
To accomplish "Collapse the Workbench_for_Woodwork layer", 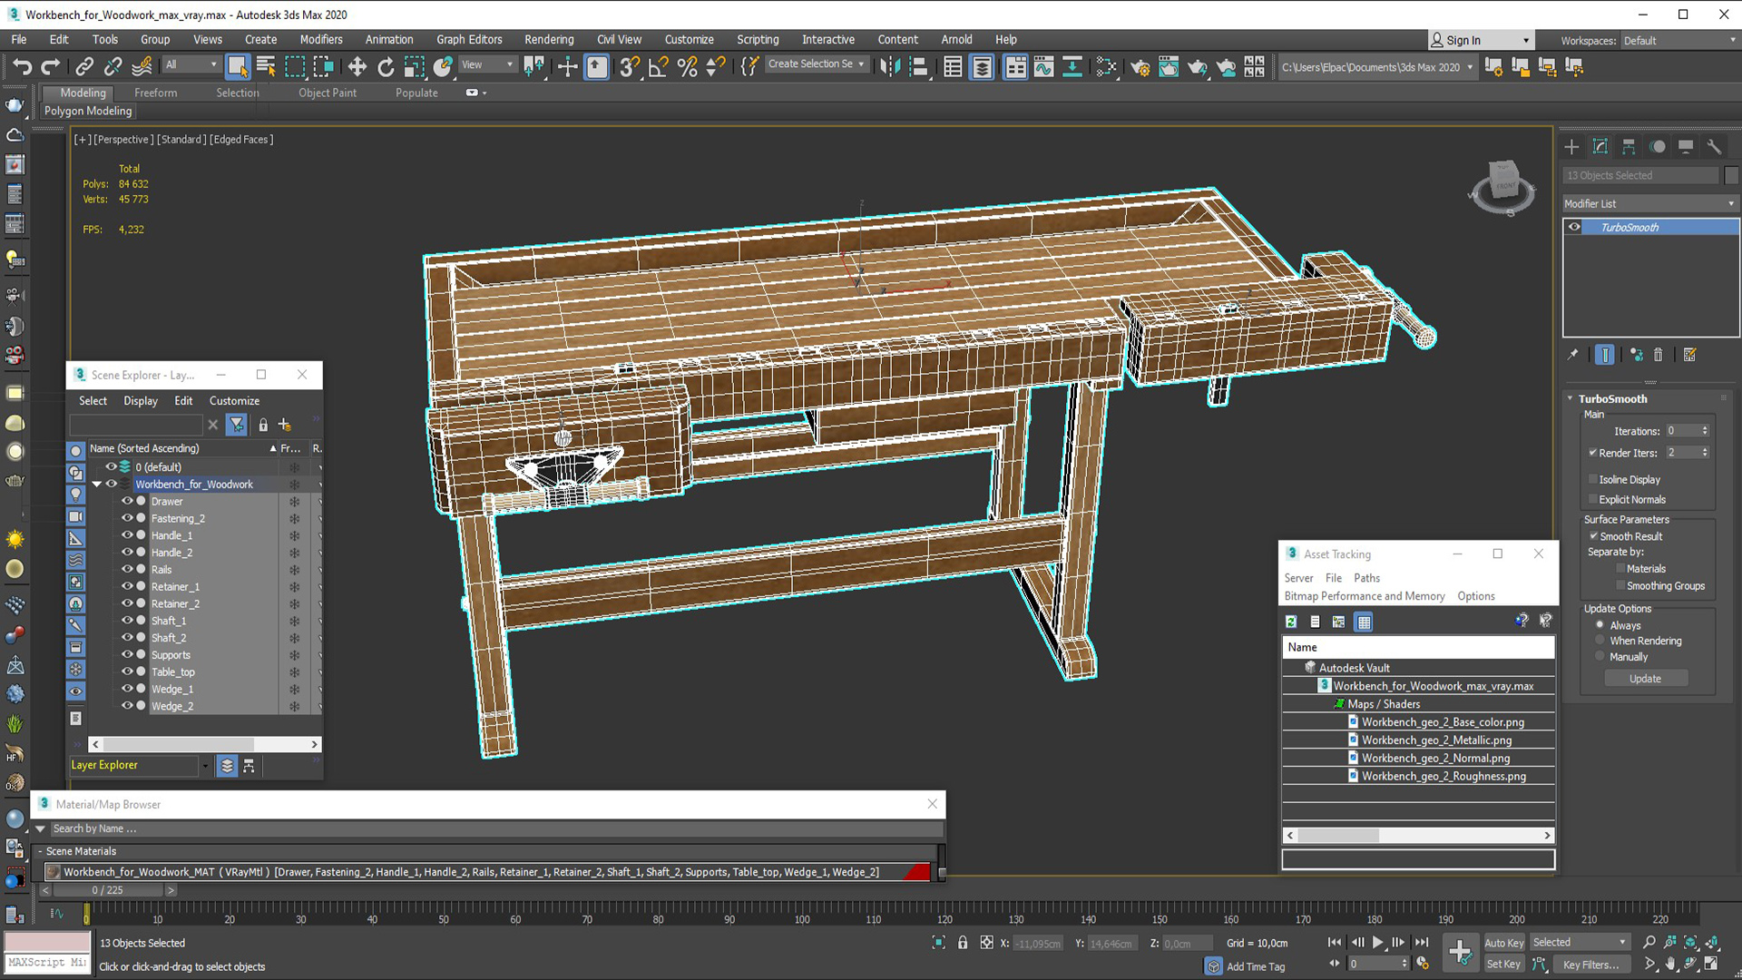I will point(97,485).
